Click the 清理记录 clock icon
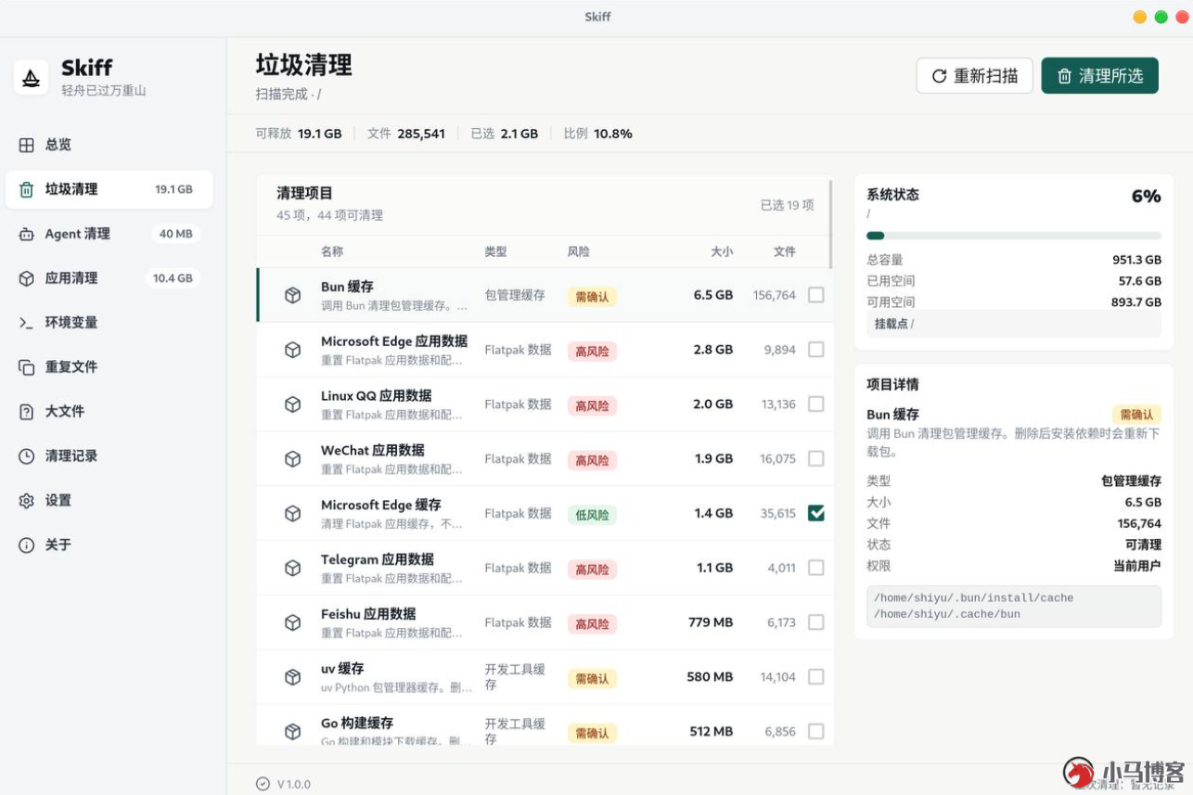 coord(26,456)
